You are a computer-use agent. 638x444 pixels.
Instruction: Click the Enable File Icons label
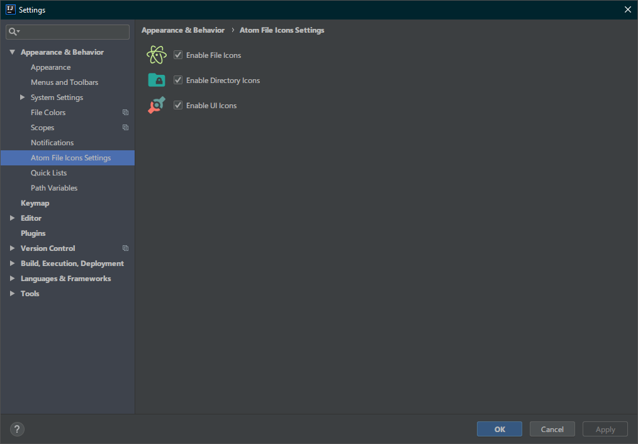[x=214, y=55]
